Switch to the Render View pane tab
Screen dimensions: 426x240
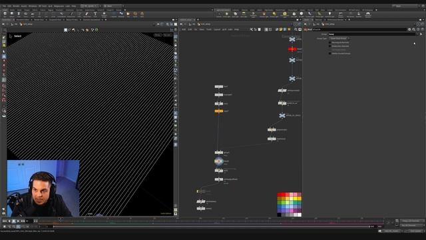point(39,20)
